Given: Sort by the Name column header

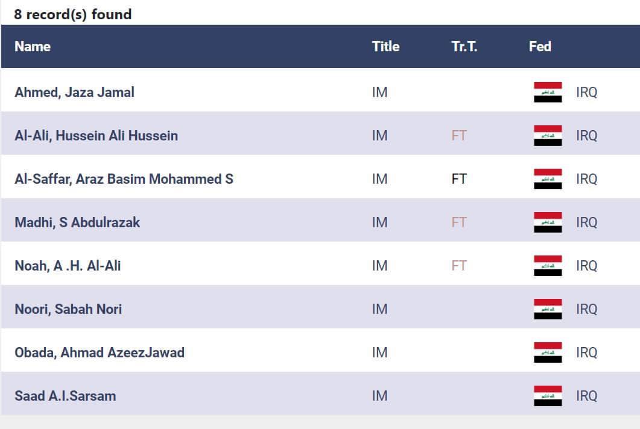Looking at the screenshot, I should tap(33, 46).
